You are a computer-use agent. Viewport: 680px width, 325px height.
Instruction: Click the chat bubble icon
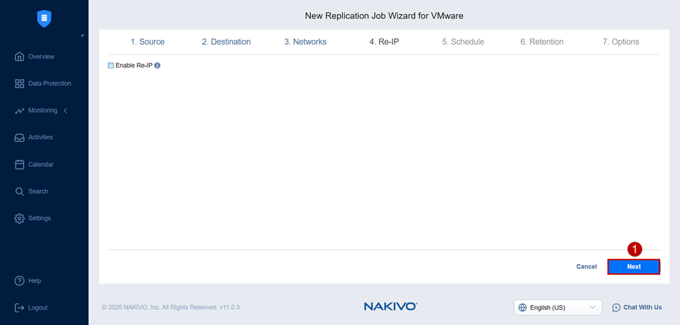pyautogui.click(x=616, y=308)
